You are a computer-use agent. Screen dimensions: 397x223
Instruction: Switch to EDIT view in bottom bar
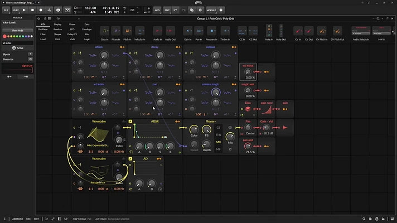tap(36, 219)
